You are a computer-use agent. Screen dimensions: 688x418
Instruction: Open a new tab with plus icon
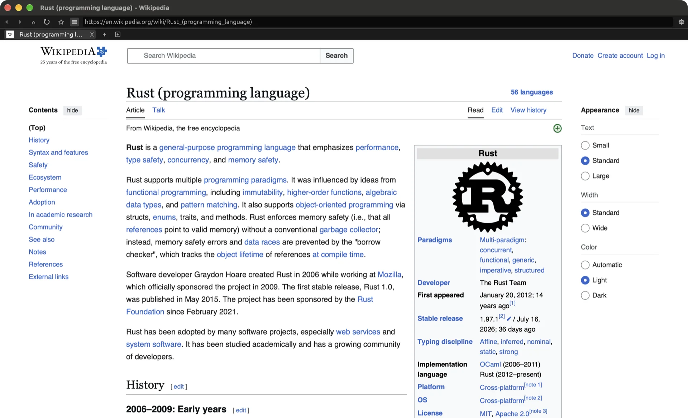point(104,34)
